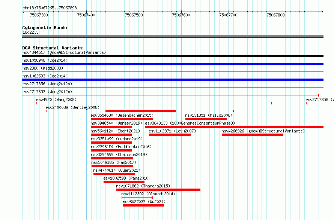
Task: Select red bar under esv1002598 (Pang2010)
Action: [x=124, y=182]
